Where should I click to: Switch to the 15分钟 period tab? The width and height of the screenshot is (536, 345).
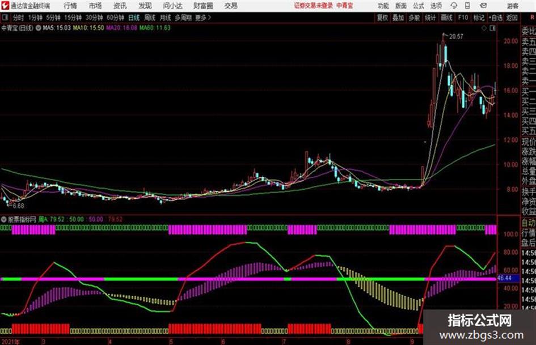(x=73, y=18)
